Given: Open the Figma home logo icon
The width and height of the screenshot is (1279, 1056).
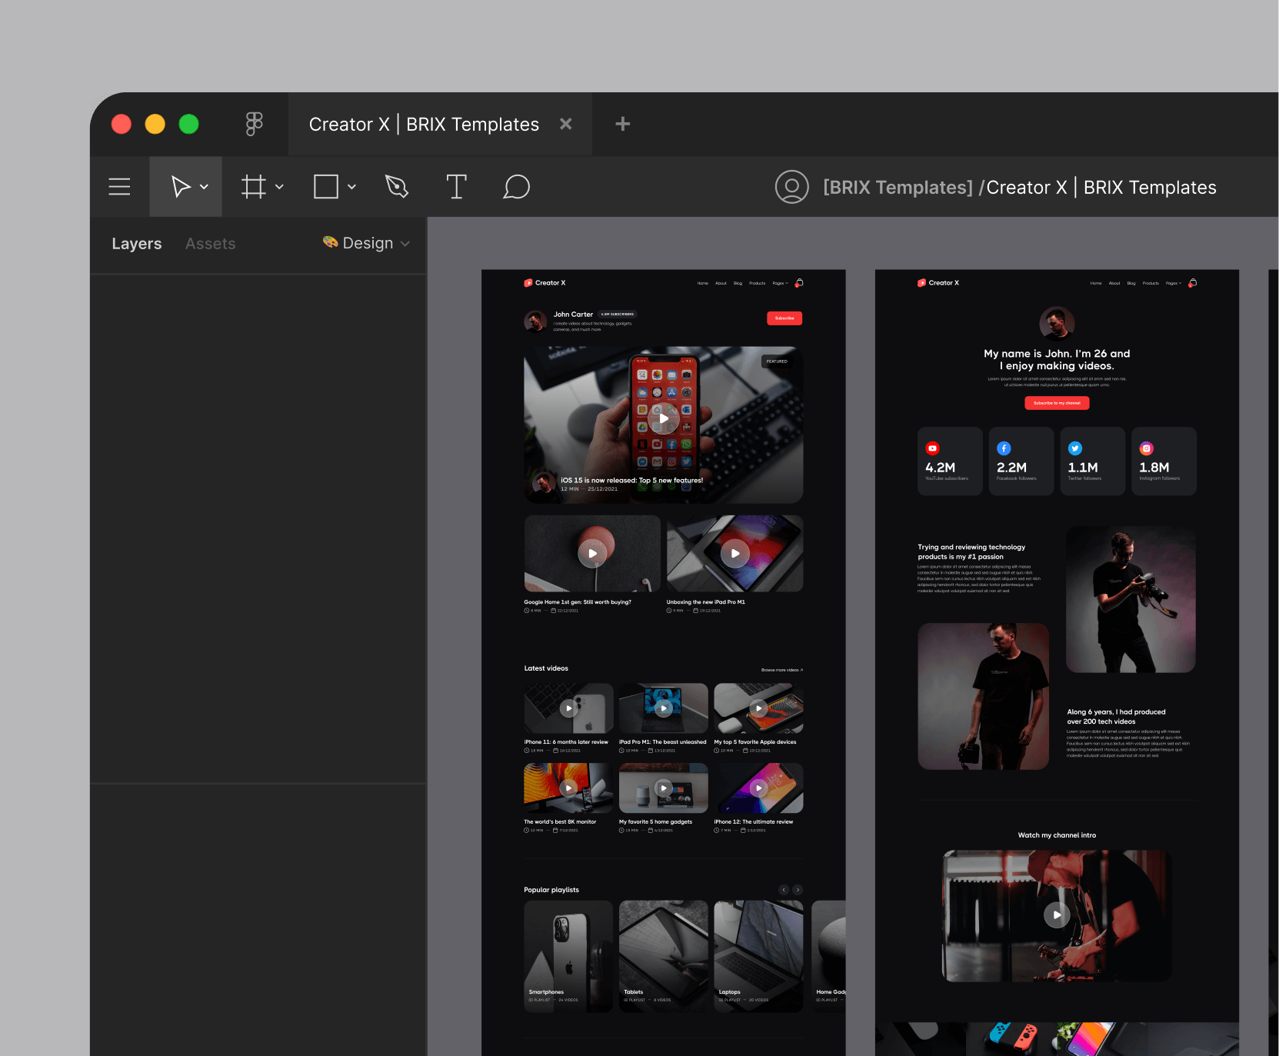Looking at the screenshot, I should click(x=254, y=124).
